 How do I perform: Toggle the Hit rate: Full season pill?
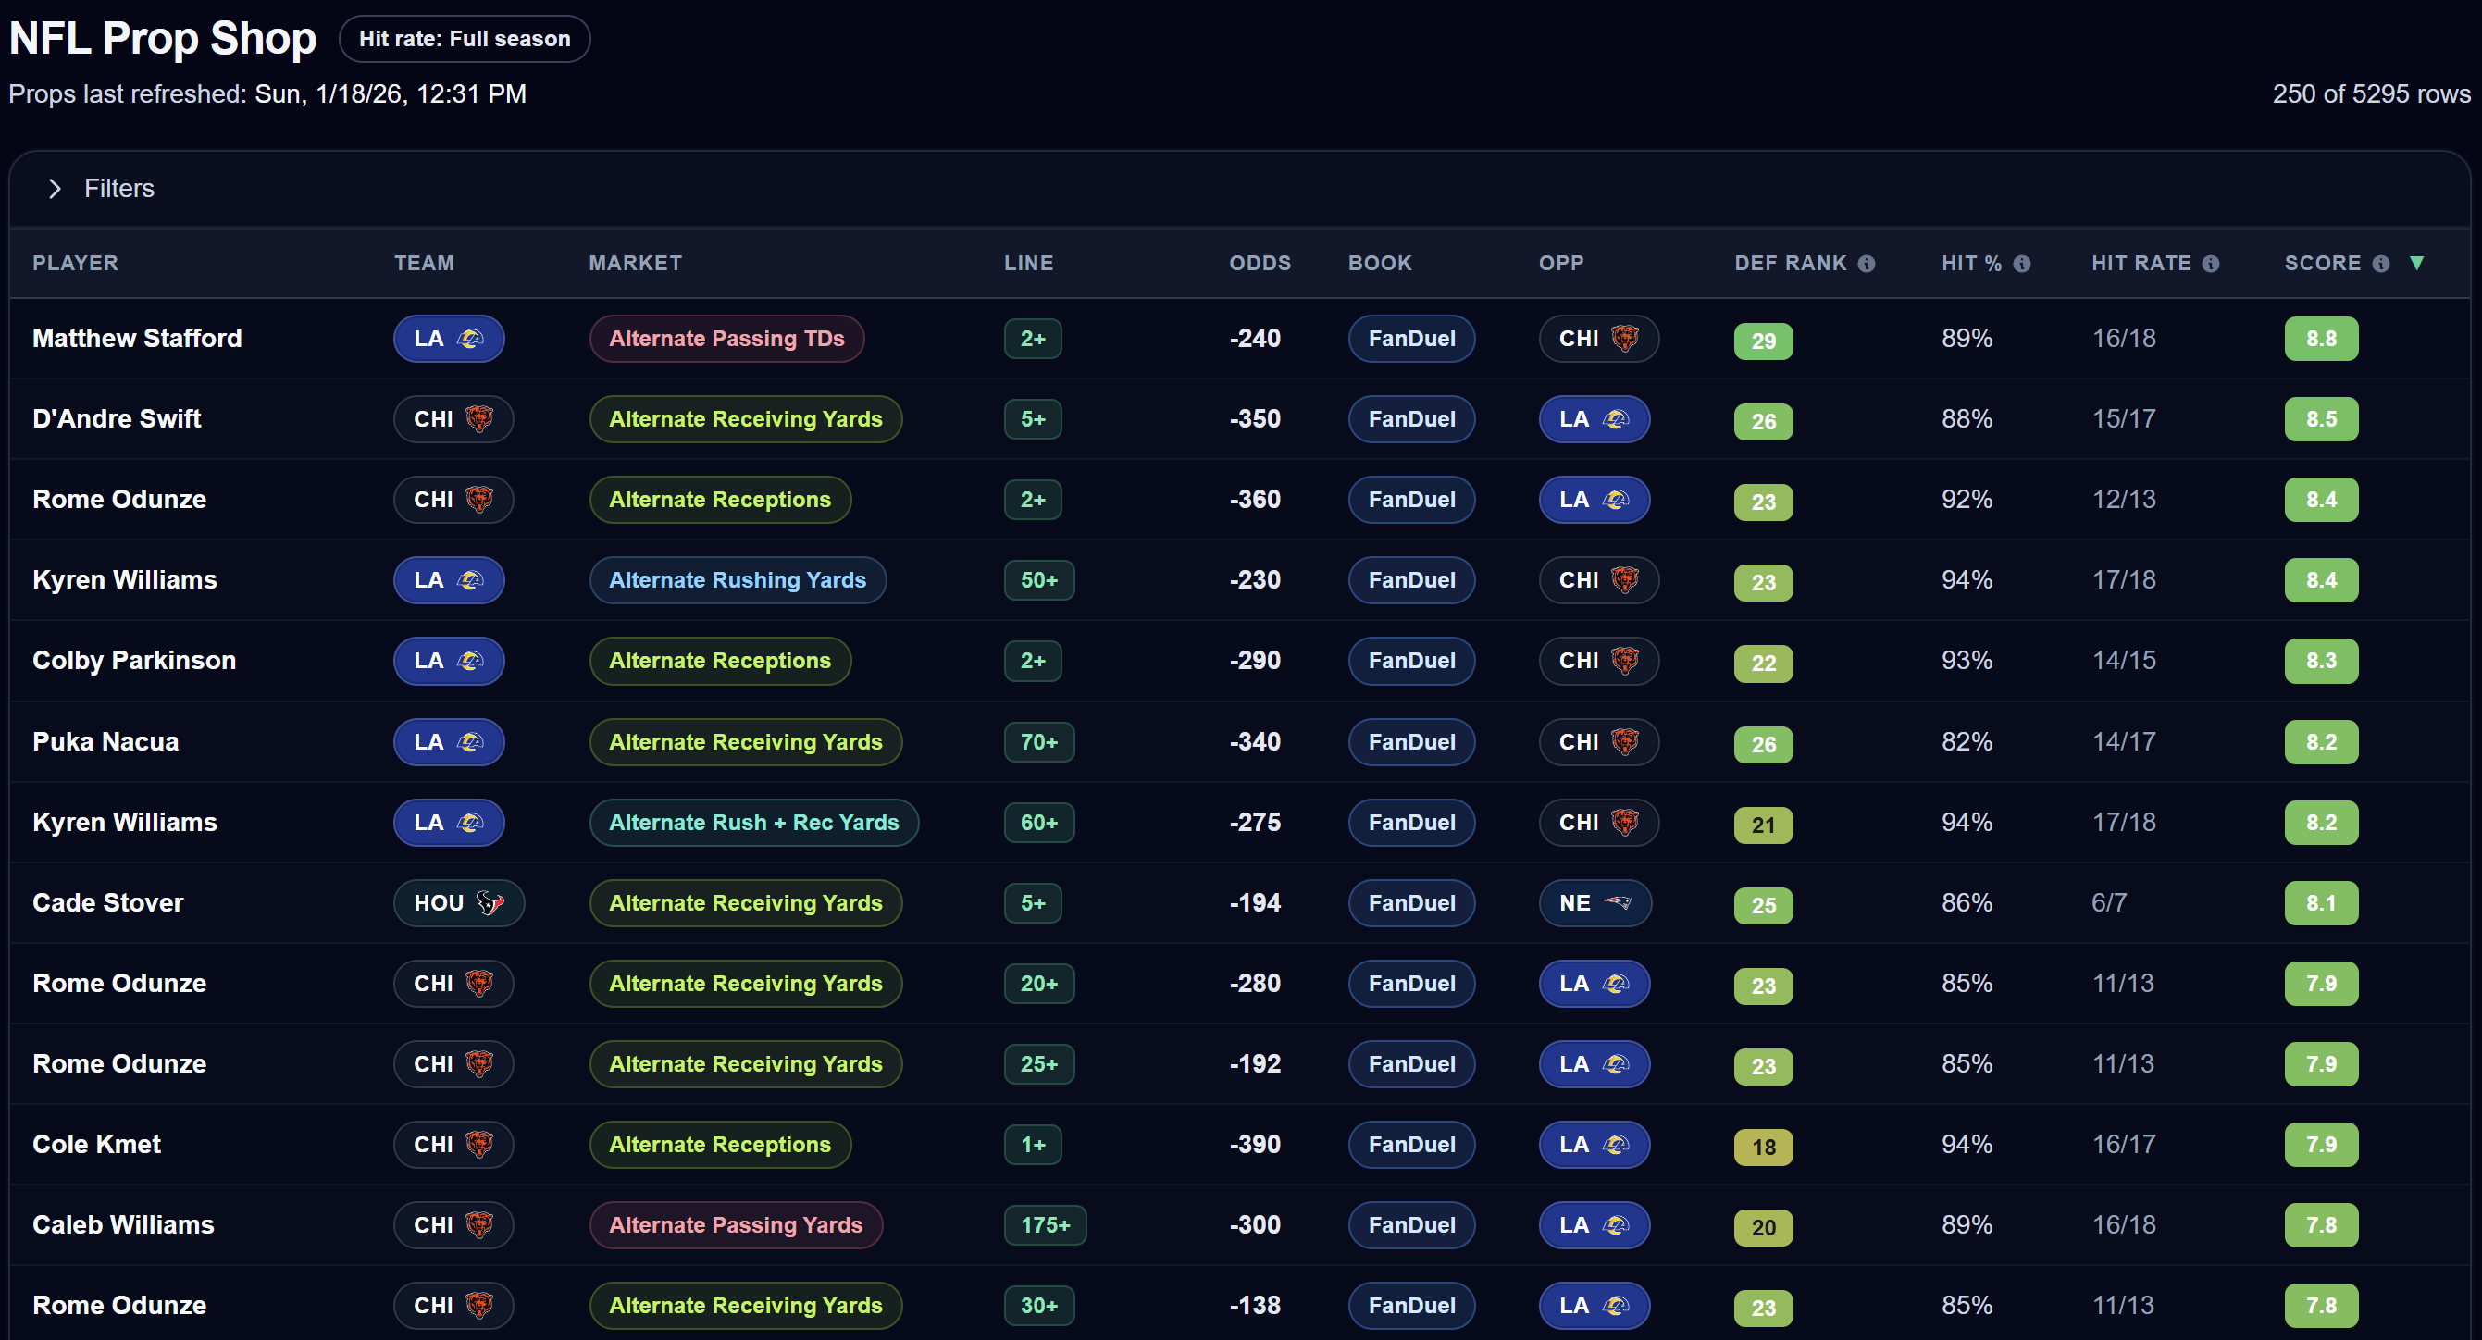(x=465, y=40)
